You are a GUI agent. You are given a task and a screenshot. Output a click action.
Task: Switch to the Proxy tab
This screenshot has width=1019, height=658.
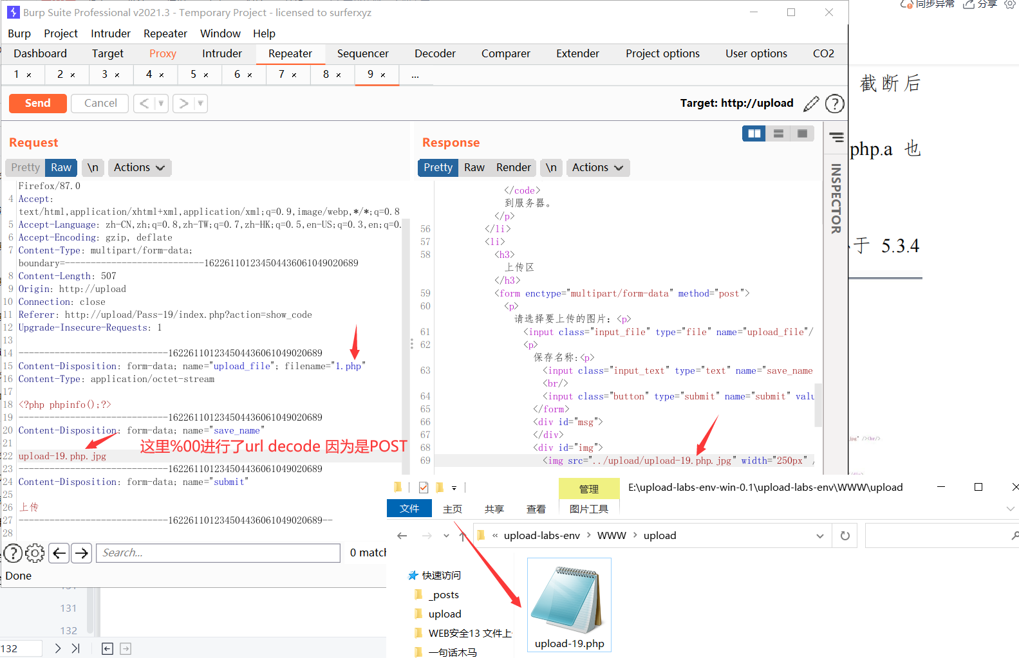point(163,53)
